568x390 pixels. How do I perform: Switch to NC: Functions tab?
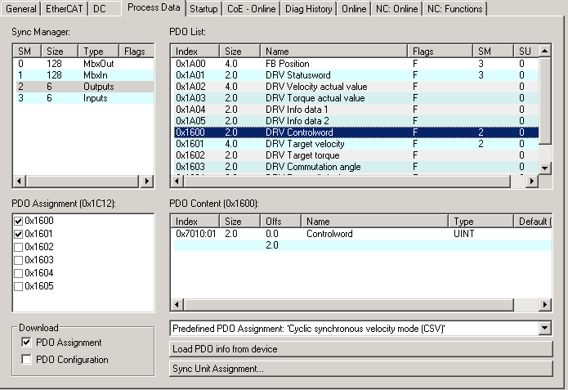[x=455, y=9]
